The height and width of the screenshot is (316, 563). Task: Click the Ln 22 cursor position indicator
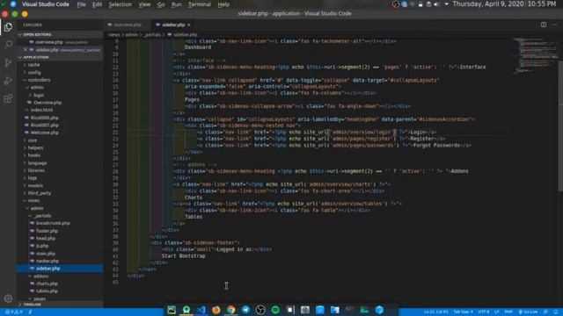[x=435, y=312]
